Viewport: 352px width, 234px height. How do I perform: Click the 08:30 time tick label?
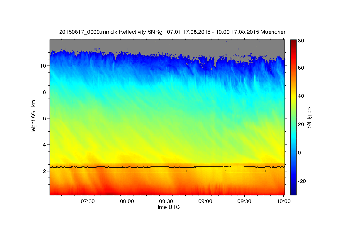click(x=166, y=202)
